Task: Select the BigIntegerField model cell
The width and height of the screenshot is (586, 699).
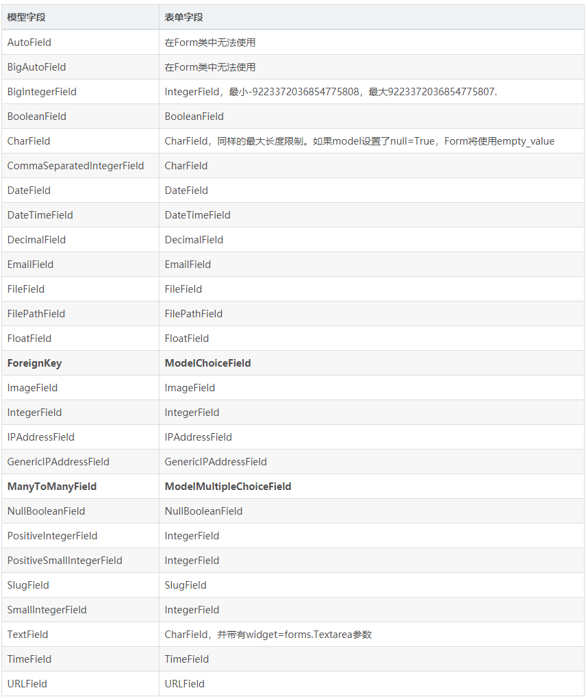Action: pos(80,92)
